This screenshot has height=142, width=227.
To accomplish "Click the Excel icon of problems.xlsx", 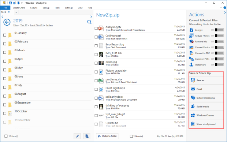I will pos(101,81).
